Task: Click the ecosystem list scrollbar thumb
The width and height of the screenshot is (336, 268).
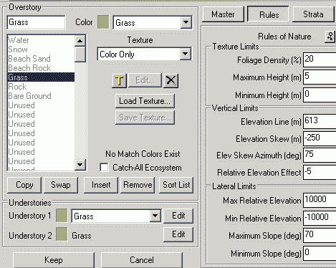Action: click(x=80, y=54)
